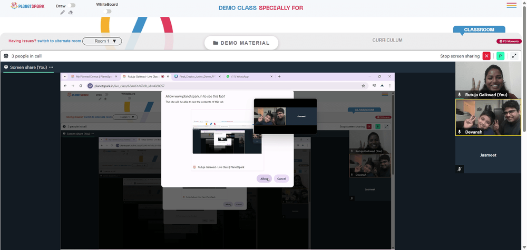527x250 pixels.
Task: Select the (11) WhatsApp browser tab
Action: click(249, 76)
